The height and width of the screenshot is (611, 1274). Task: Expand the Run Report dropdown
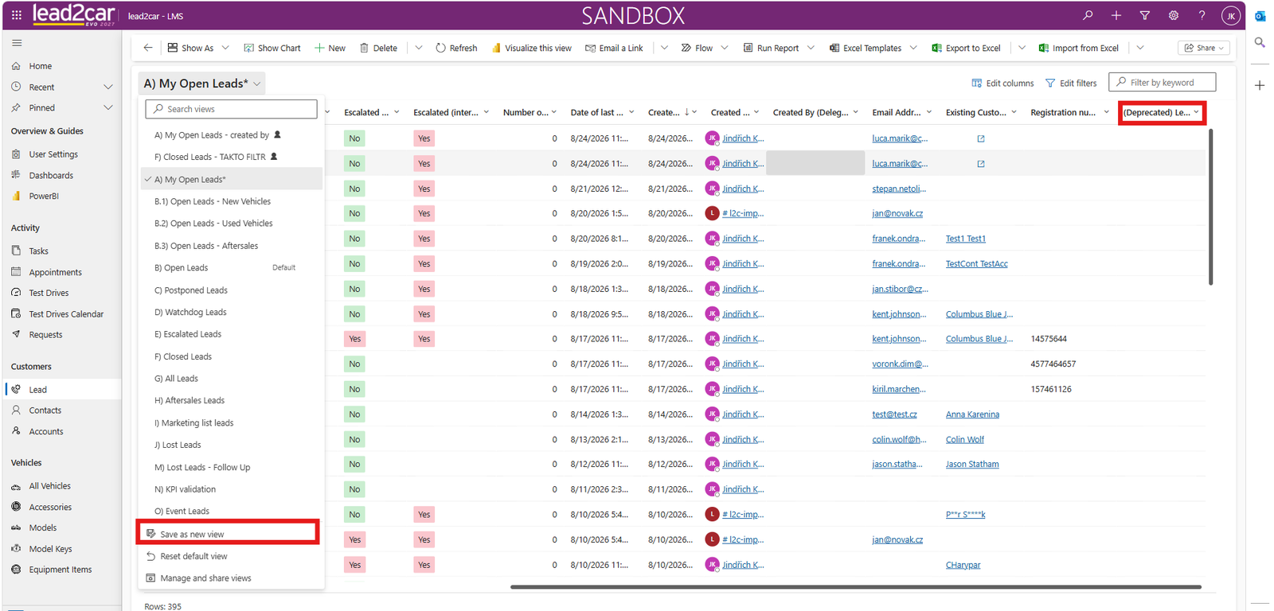811,48
